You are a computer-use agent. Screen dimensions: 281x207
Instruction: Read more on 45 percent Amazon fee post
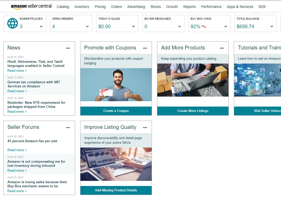tap(17, 150)
